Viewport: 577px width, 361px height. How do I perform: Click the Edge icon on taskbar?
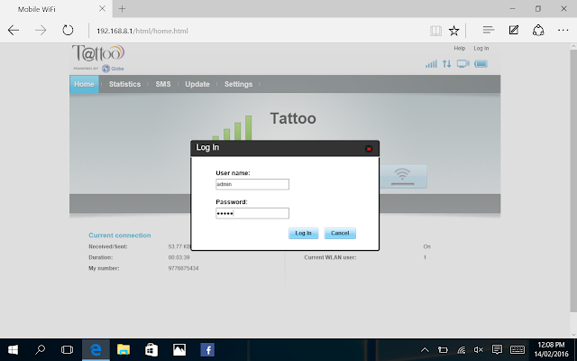coord(96,349)
